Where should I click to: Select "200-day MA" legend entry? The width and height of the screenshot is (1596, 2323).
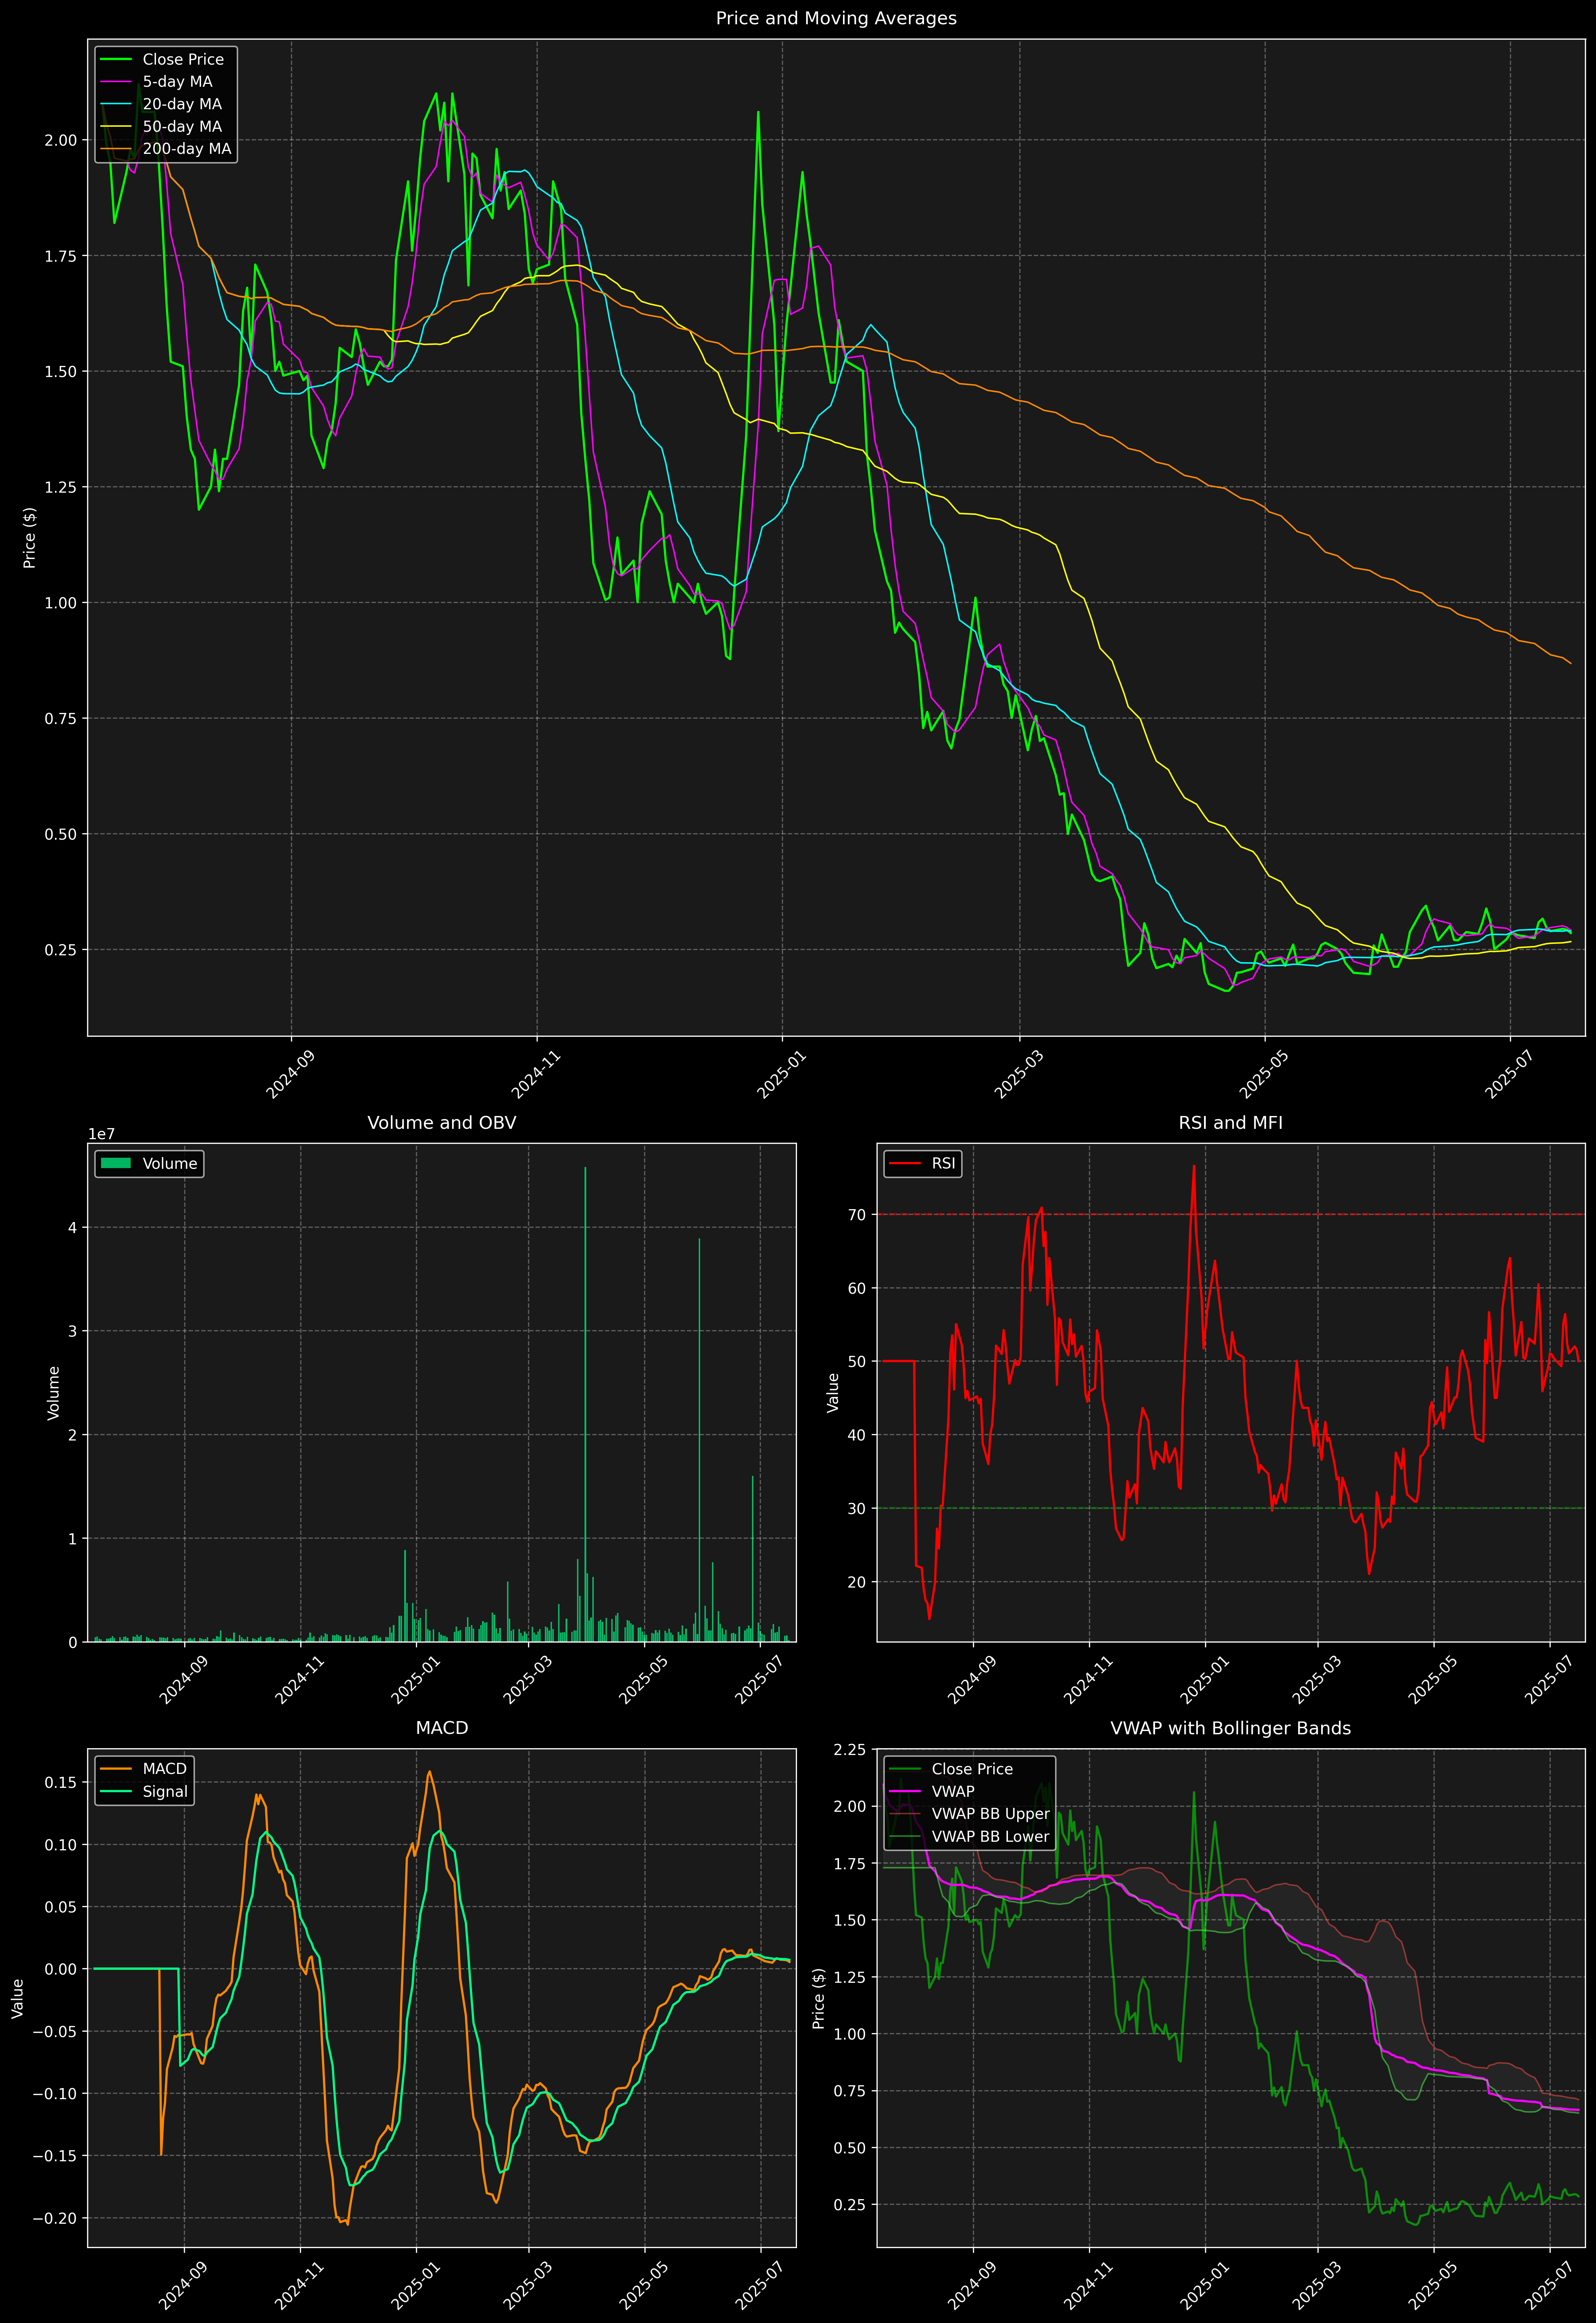click(187, 149)
